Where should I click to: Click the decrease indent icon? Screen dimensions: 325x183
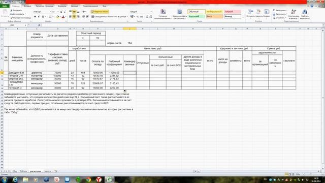tap(83, 17)
